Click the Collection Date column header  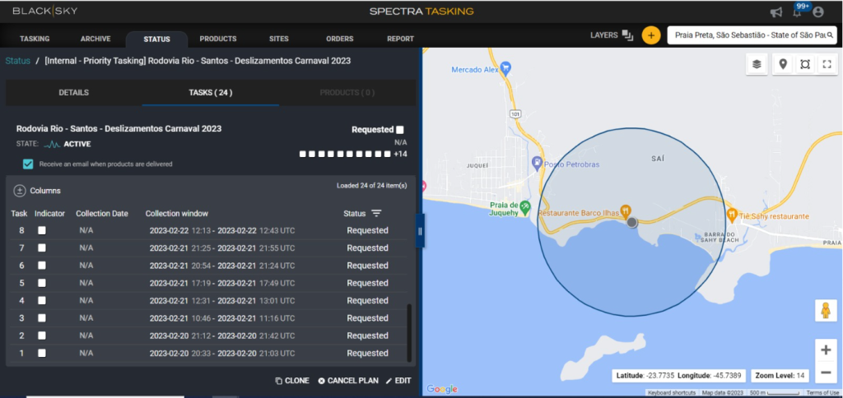[x=102, y=213]
